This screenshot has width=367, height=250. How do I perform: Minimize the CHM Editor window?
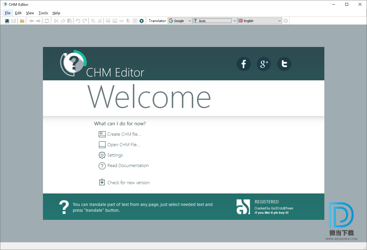point(333,4)
